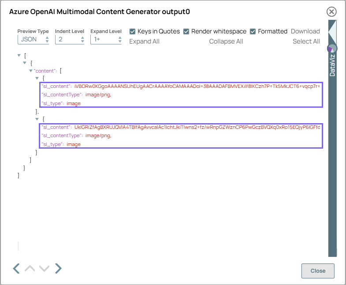Collapse the top-level object triangle

25,63
